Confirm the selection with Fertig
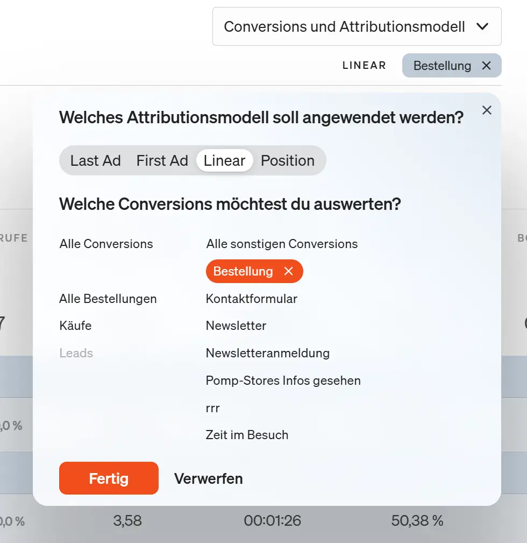 pos(109,478)
